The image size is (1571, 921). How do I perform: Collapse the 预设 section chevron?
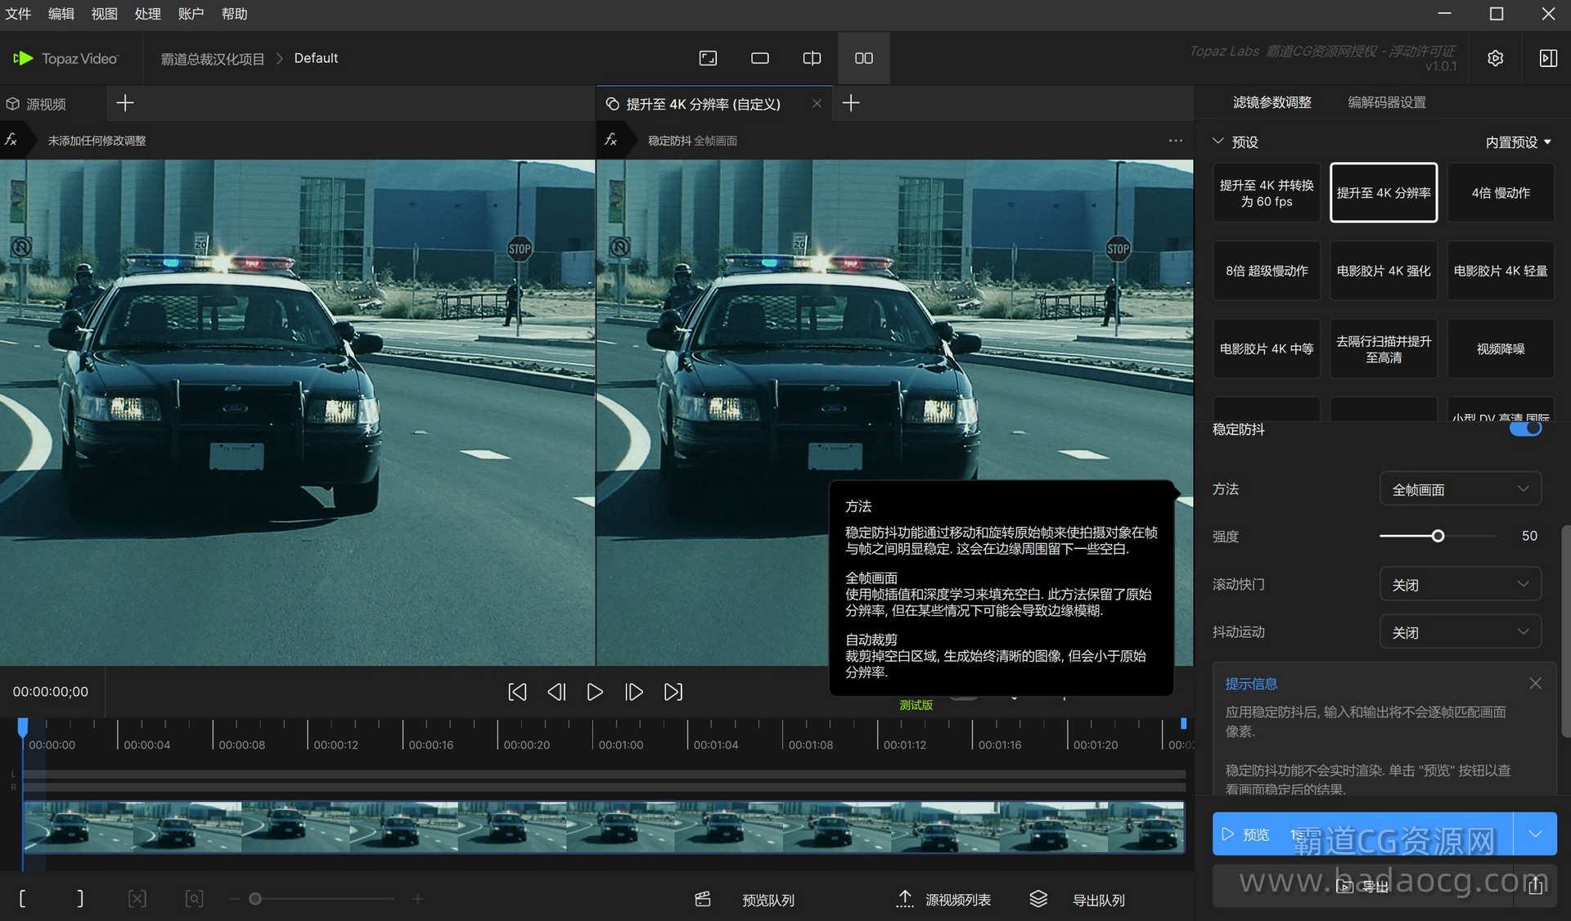(x=1218, y=142)
